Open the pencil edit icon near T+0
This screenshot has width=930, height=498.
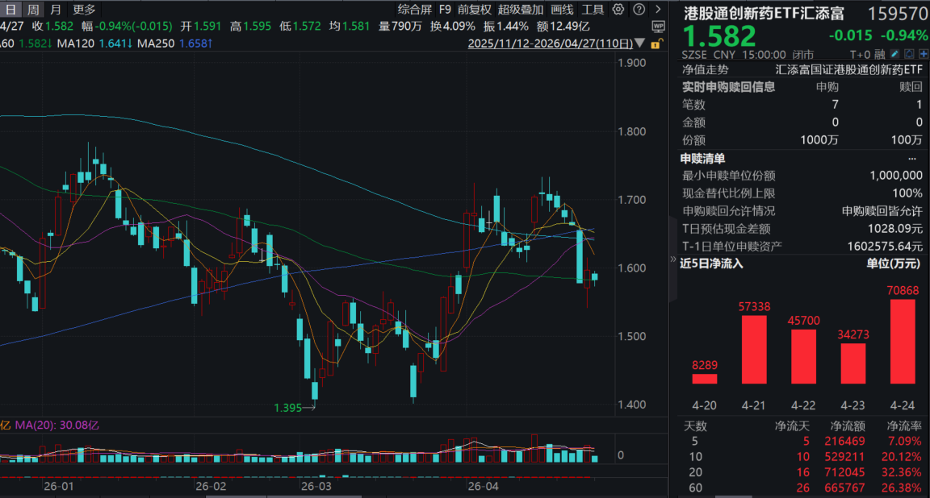894,54
